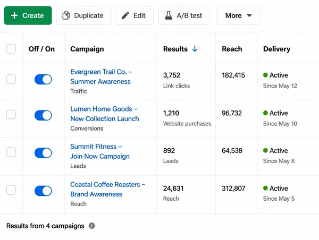Select the Coastal Coffee Roasters campaign checkbox
The image size is (319, 240).
[11, 190]
